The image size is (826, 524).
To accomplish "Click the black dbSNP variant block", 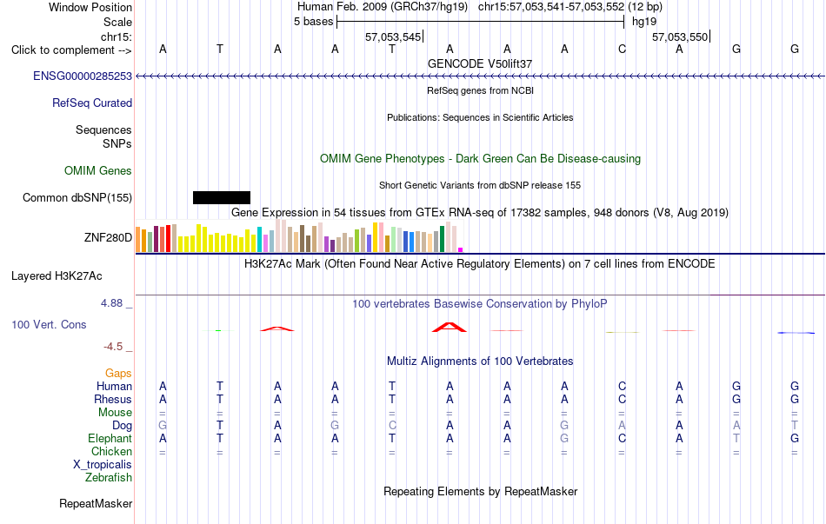I will point(222,197).
